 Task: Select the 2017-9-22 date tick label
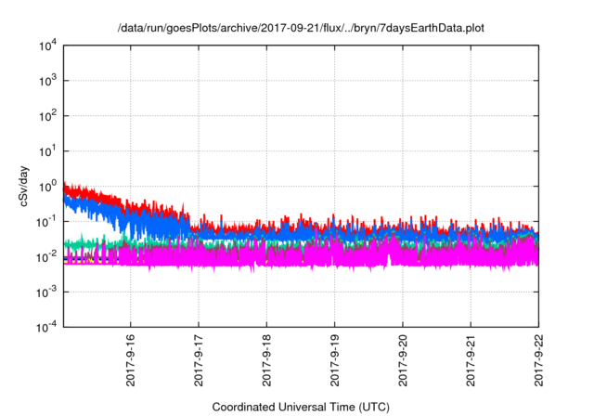[538, 360]
